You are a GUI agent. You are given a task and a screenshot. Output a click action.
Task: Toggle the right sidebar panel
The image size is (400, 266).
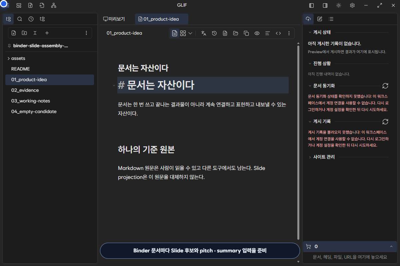coord(325,5)
